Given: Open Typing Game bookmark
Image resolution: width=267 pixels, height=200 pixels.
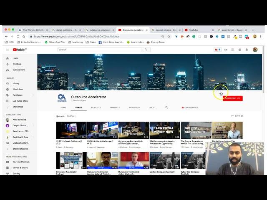Looking at the screenshot, I should point(156,42).
